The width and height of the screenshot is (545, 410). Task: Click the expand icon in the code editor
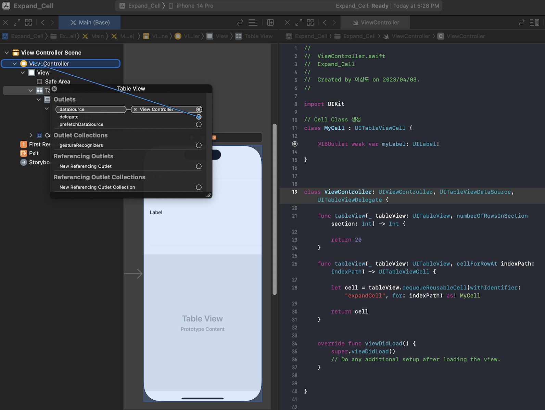coord(299,23)
